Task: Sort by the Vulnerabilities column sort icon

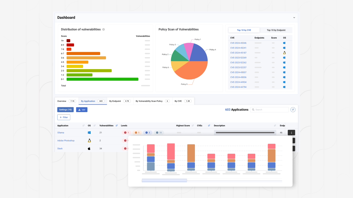Action: 117,126
